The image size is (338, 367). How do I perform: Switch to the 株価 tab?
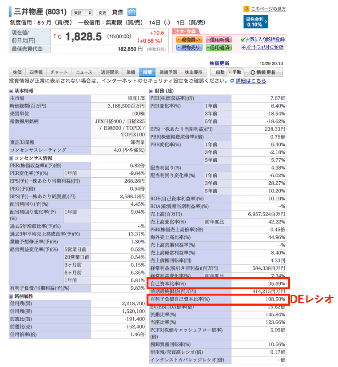[17, 72]
